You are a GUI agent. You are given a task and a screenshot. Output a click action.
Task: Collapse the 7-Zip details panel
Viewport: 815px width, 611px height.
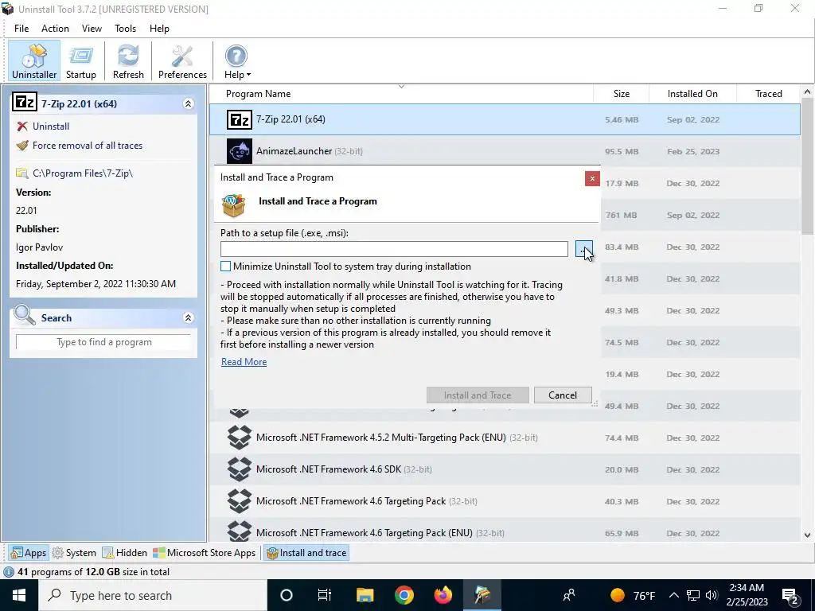[188, 104]
